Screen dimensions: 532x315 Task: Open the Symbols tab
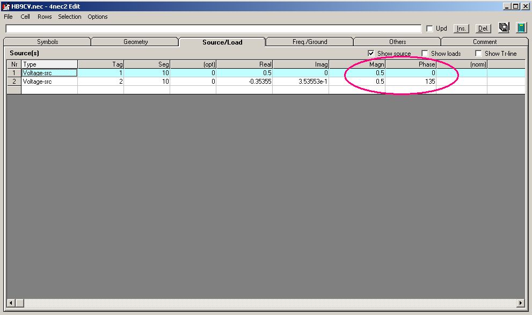48,42
